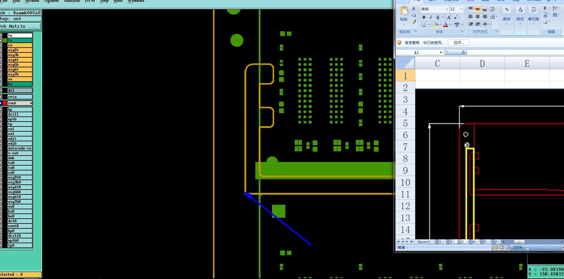Click the zoom out minus button in Excel

pos(528,247)
